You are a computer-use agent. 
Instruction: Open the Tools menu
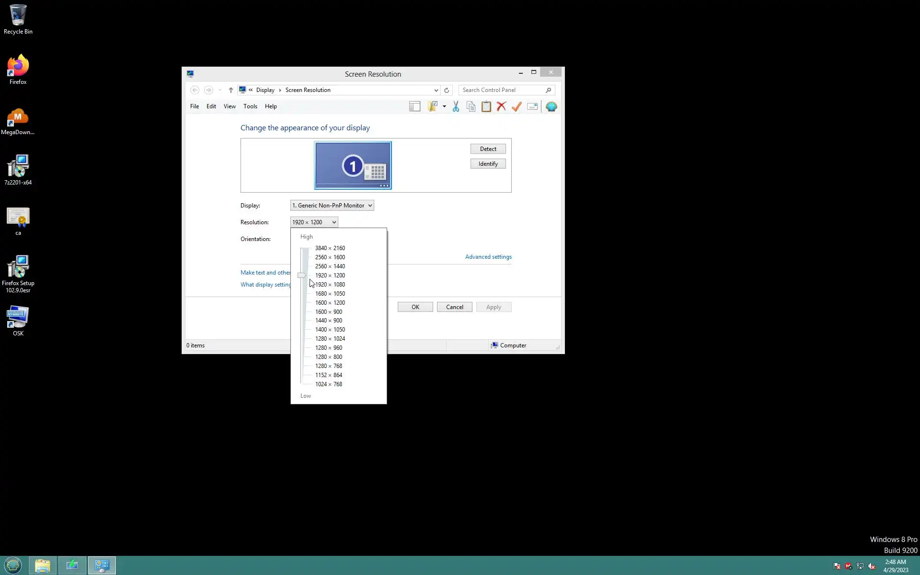(250, 106)
